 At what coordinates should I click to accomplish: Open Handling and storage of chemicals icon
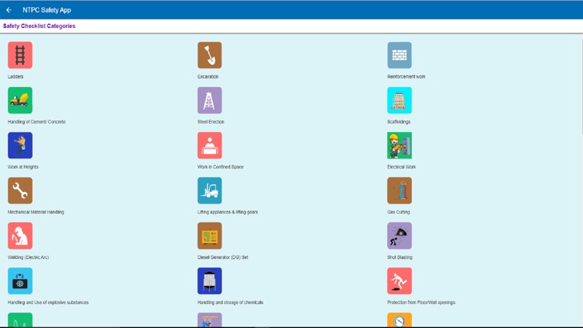tap(210, 281)
